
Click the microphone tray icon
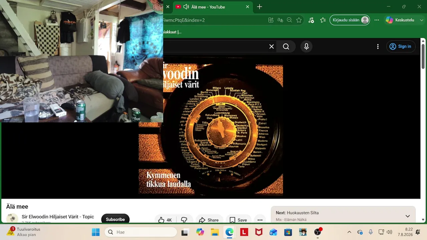371,232
